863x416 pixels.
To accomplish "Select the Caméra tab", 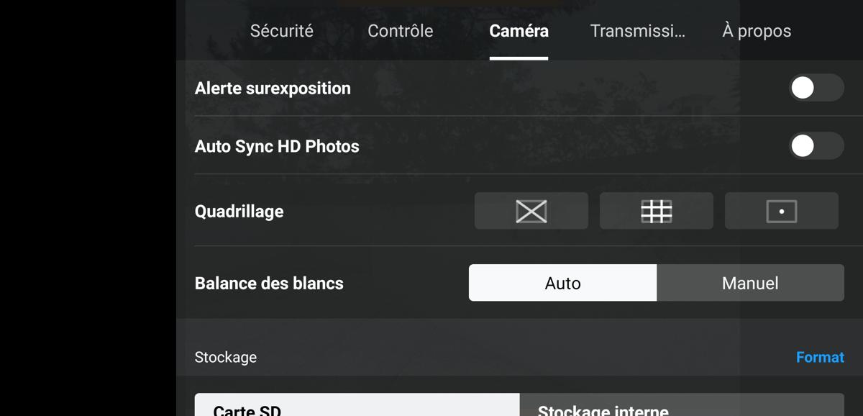I will coord(519,31).
